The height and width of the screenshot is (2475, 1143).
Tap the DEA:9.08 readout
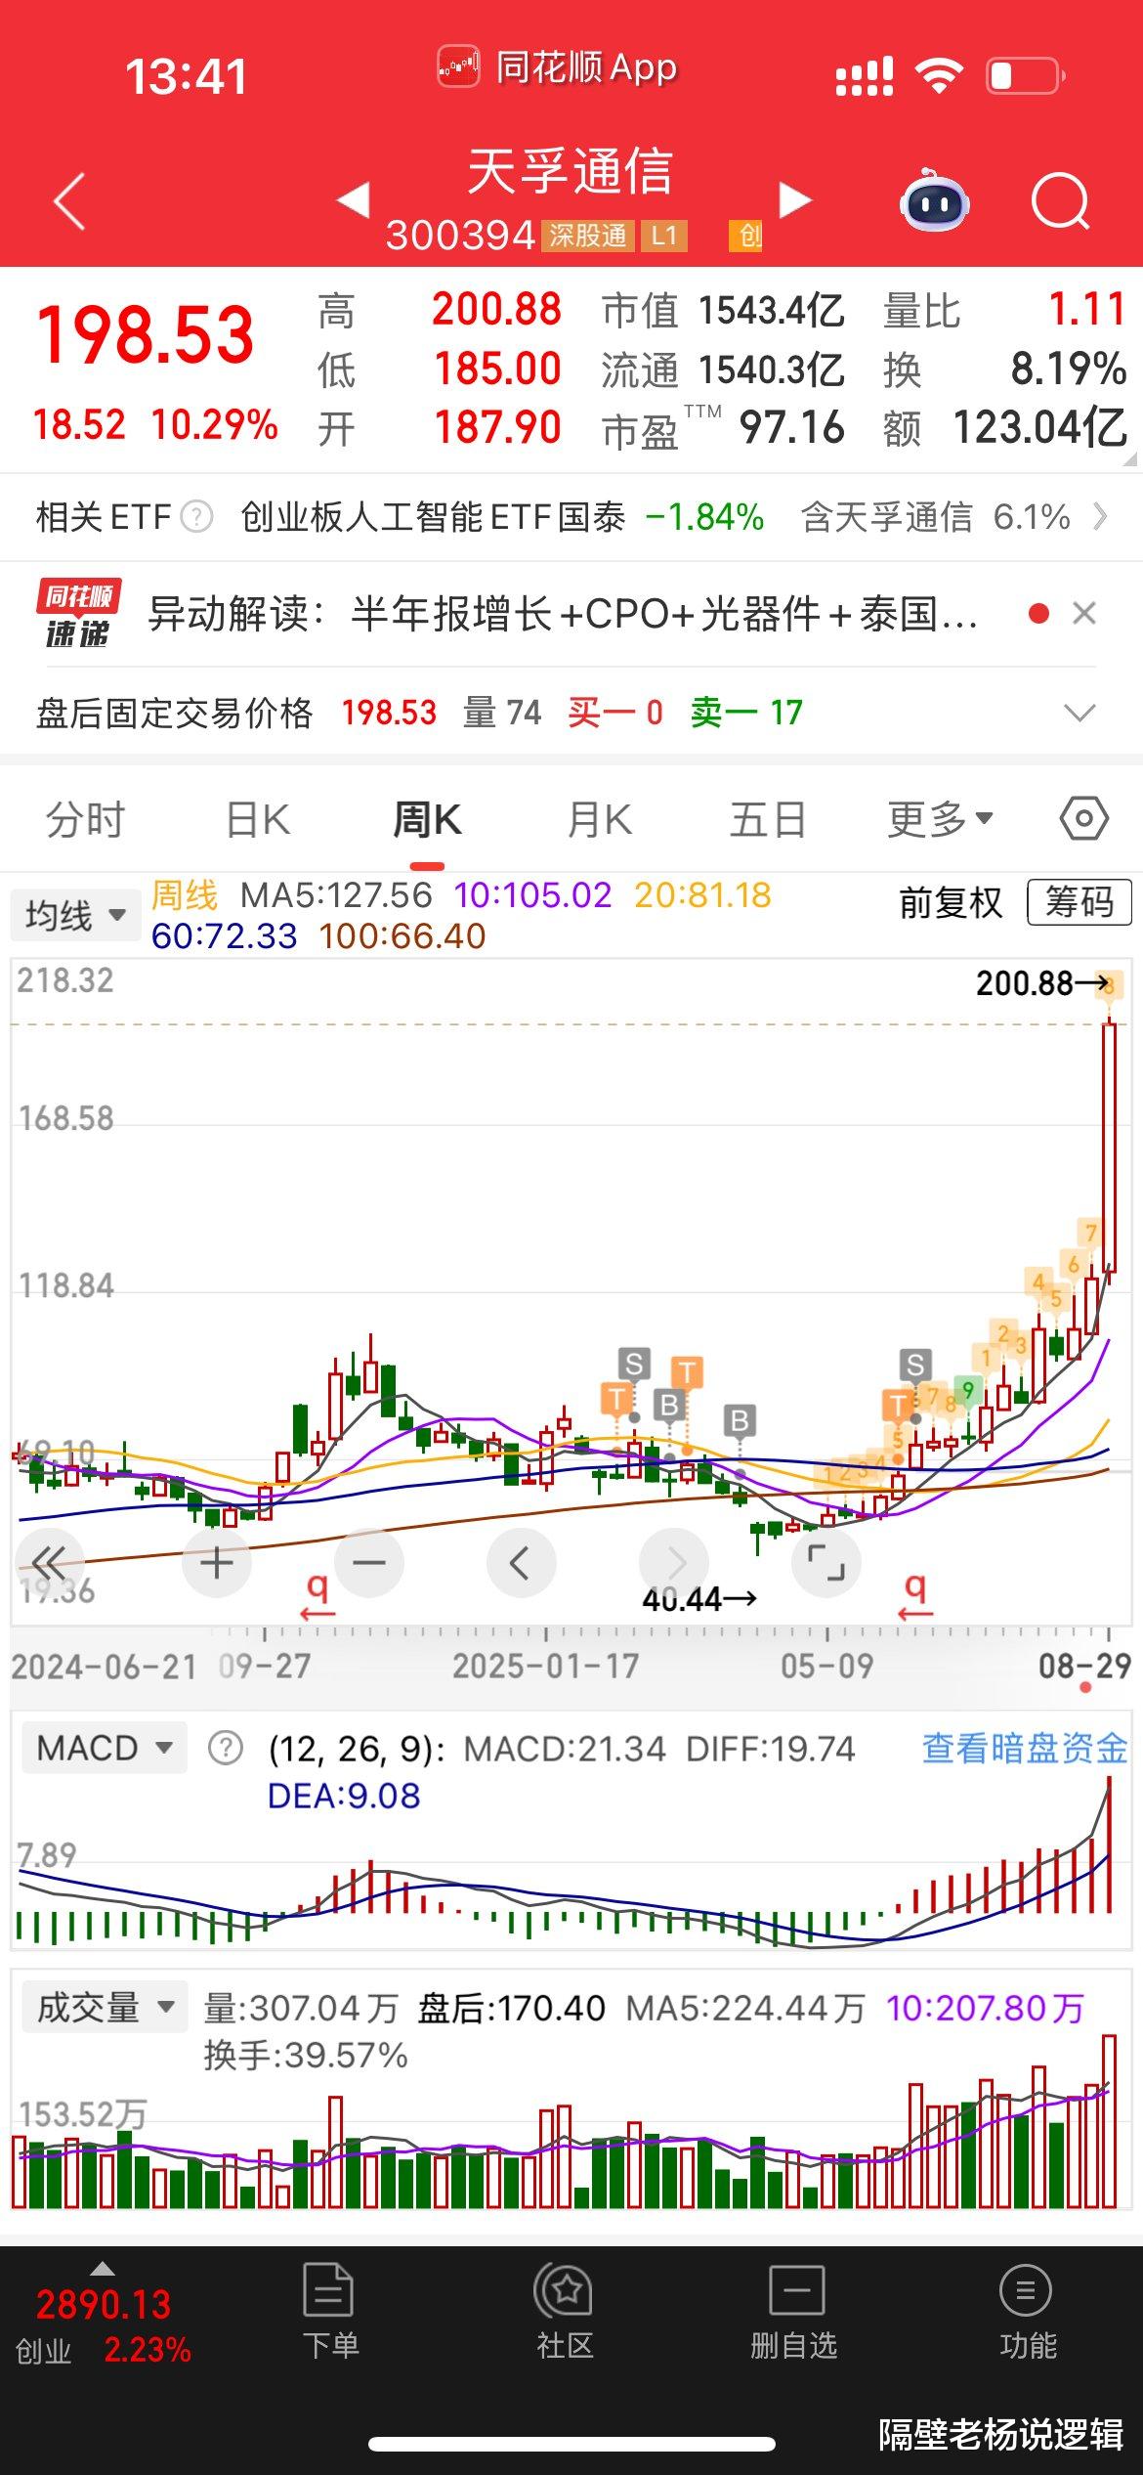pos(344,1795)
